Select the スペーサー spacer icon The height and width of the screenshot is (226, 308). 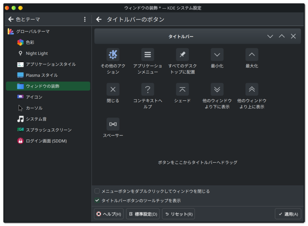tap(113, 124)
